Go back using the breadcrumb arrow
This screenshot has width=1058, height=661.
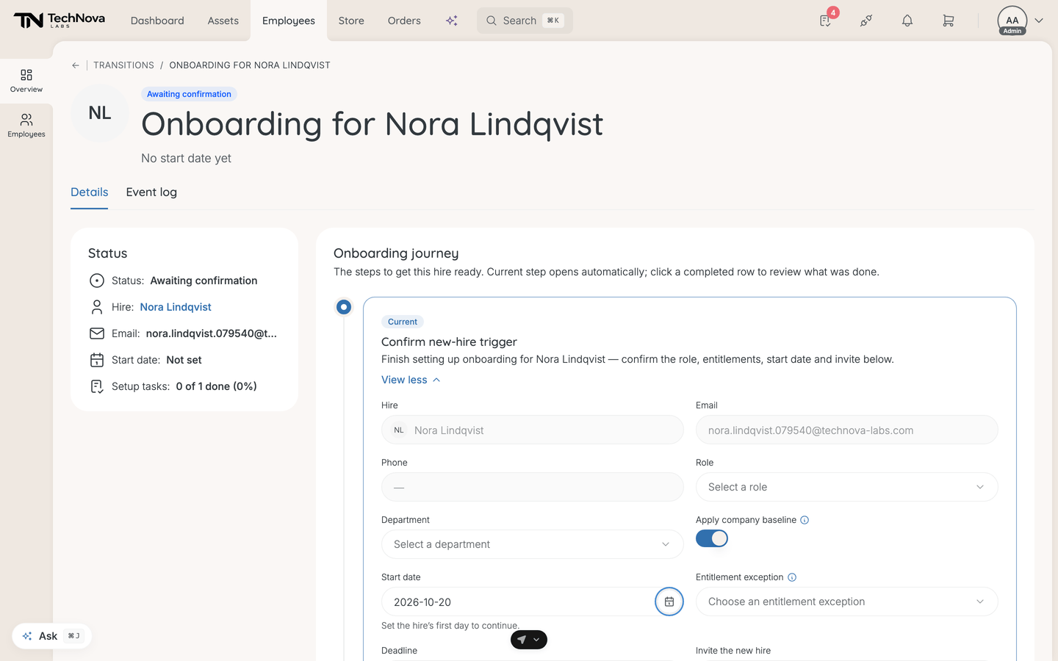click(76, 65)
